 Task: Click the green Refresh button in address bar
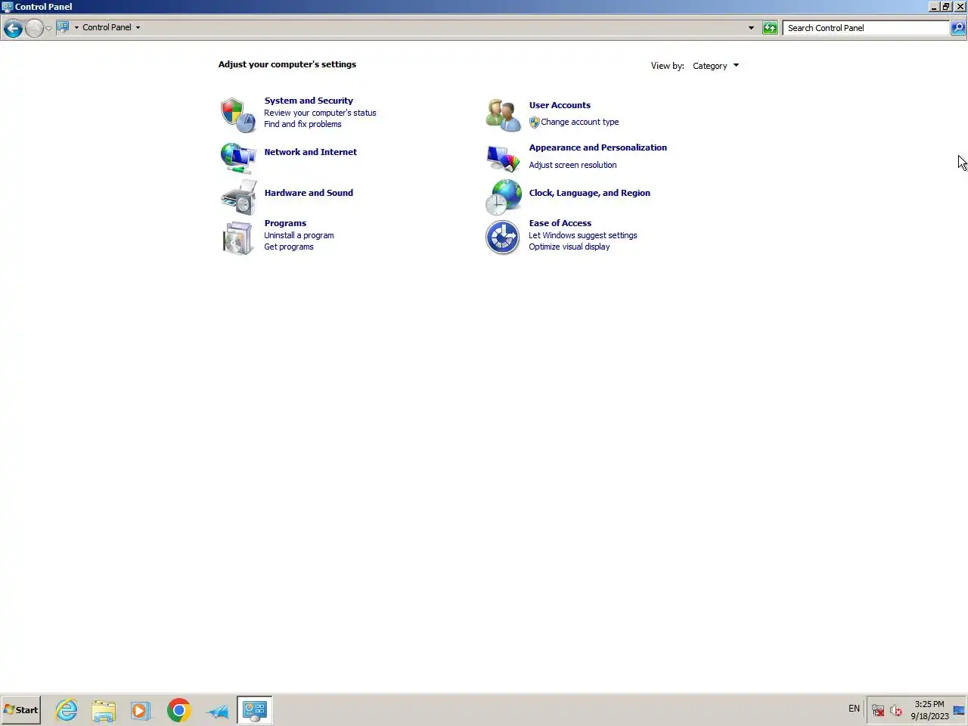(x=770, y=28)
